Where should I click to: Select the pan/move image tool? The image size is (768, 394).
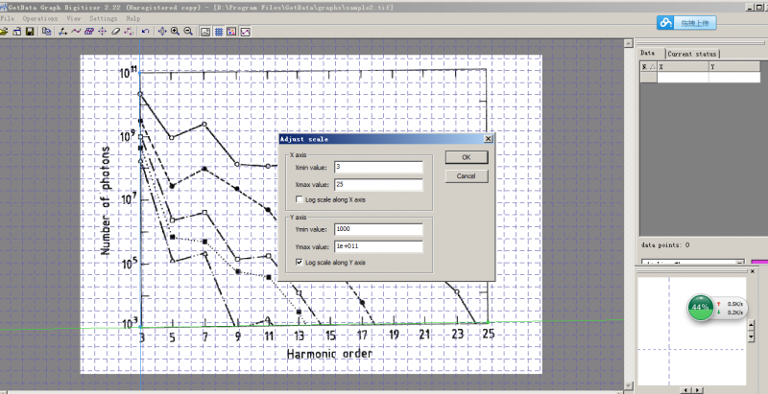pos(162,32)
